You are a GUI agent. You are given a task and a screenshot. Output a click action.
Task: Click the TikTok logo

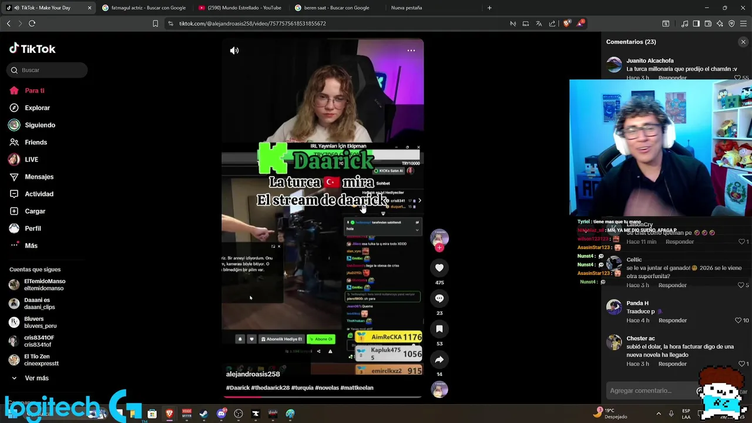[x=33, y=49]
